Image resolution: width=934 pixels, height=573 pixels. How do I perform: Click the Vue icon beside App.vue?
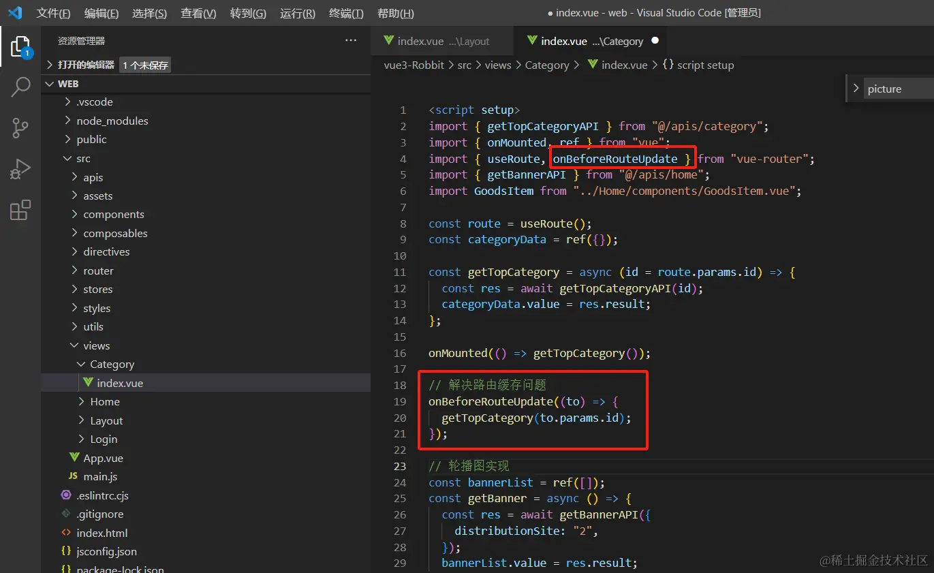[74, 458]
